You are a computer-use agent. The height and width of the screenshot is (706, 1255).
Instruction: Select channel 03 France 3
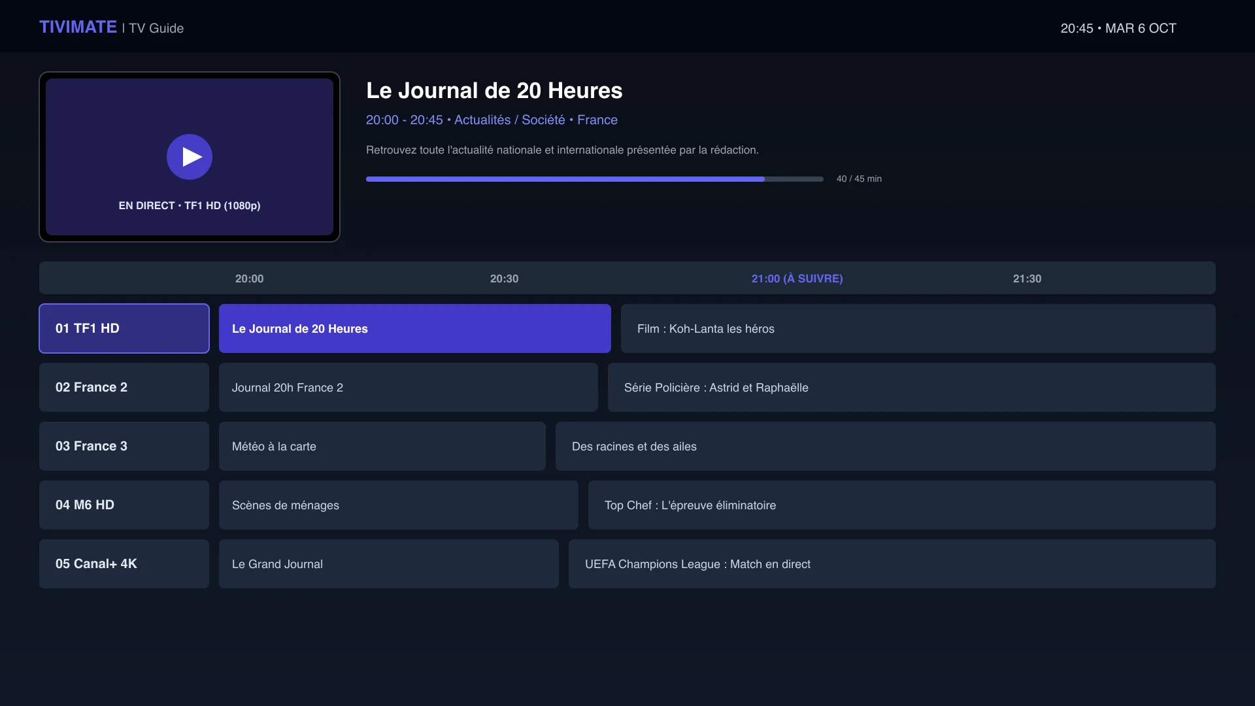tap(124, 446)
